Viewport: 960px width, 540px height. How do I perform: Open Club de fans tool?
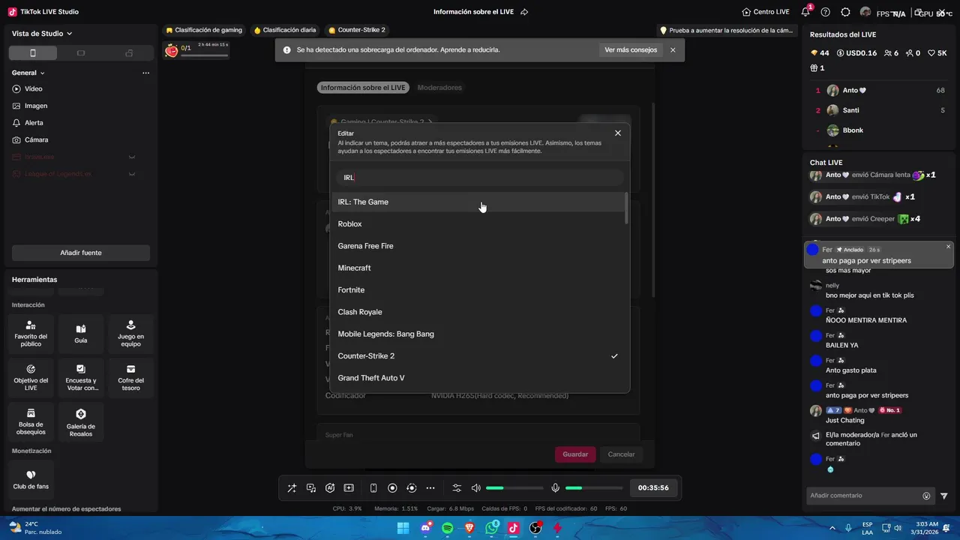click(x=31, y=480)
